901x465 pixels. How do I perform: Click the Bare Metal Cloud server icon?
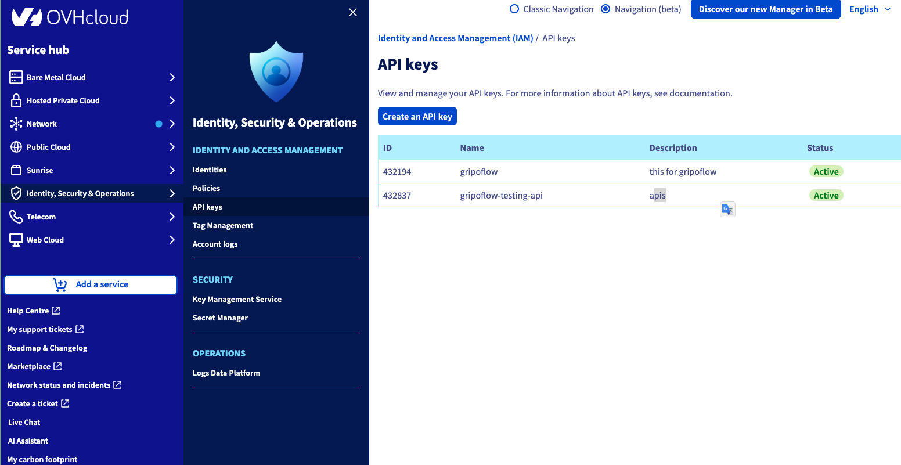tap(16, 77)
